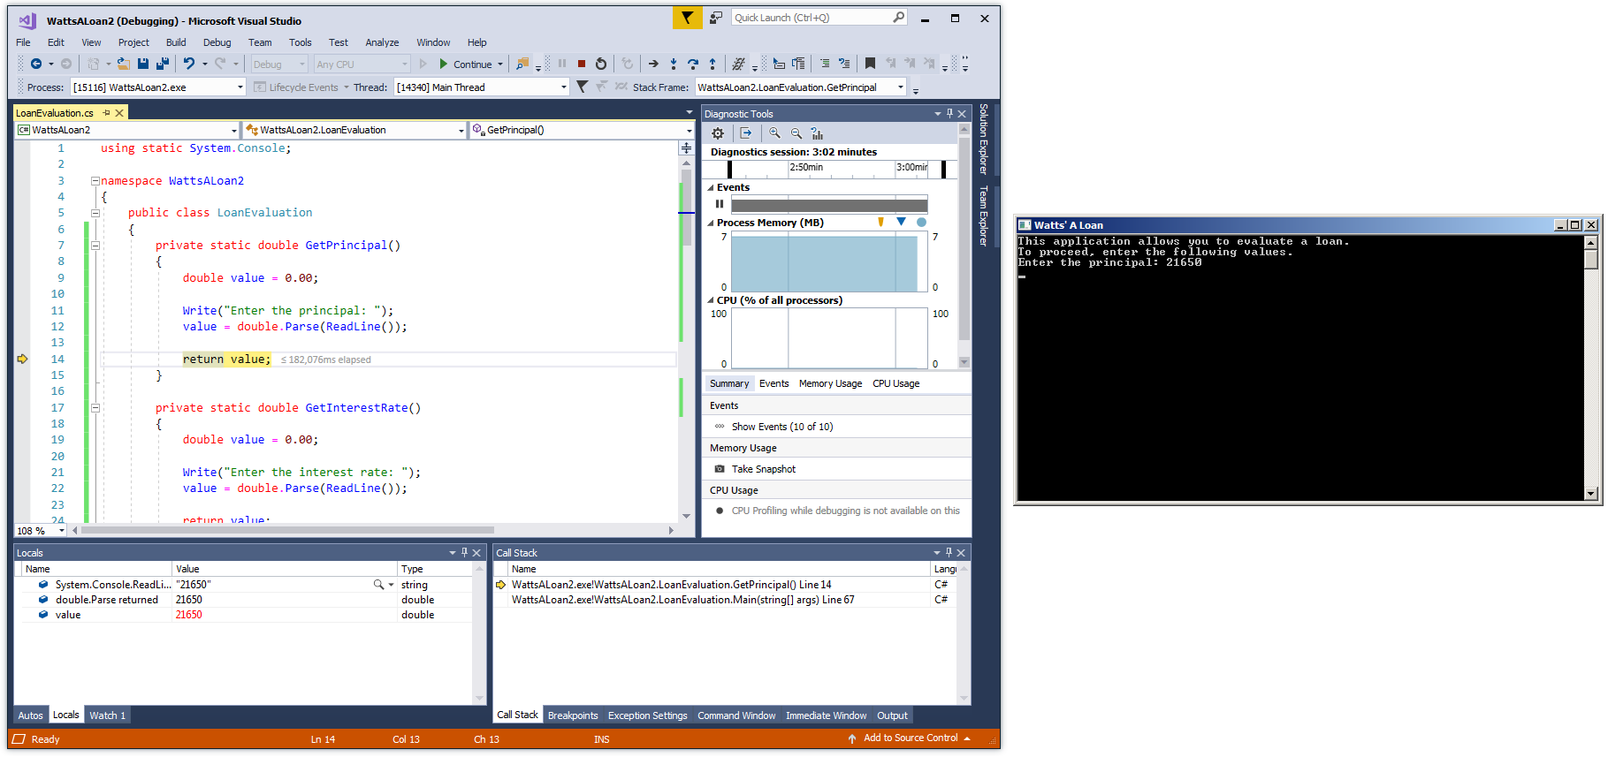Click the Continue button label

click(473, 64)
